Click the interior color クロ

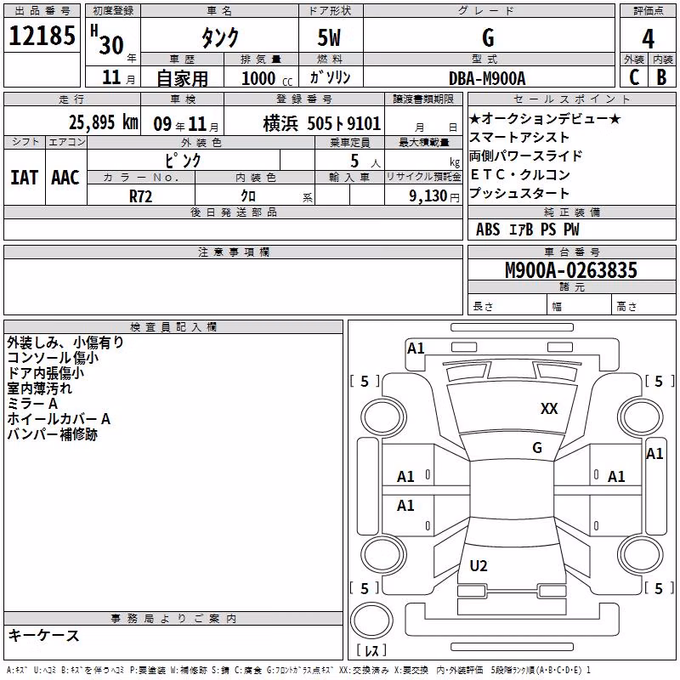[248, 196]
